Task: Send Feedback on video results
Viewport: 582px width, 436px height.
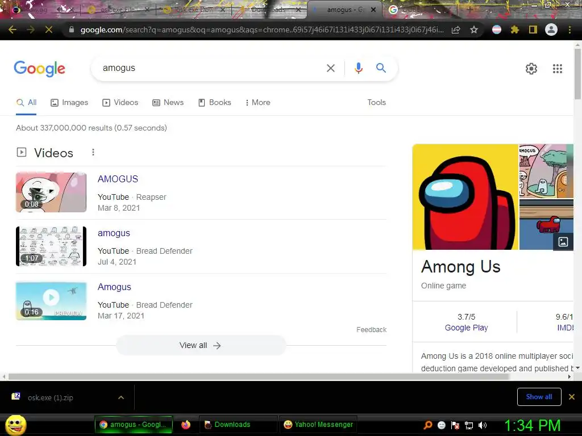Action: (x=371, y=330)
